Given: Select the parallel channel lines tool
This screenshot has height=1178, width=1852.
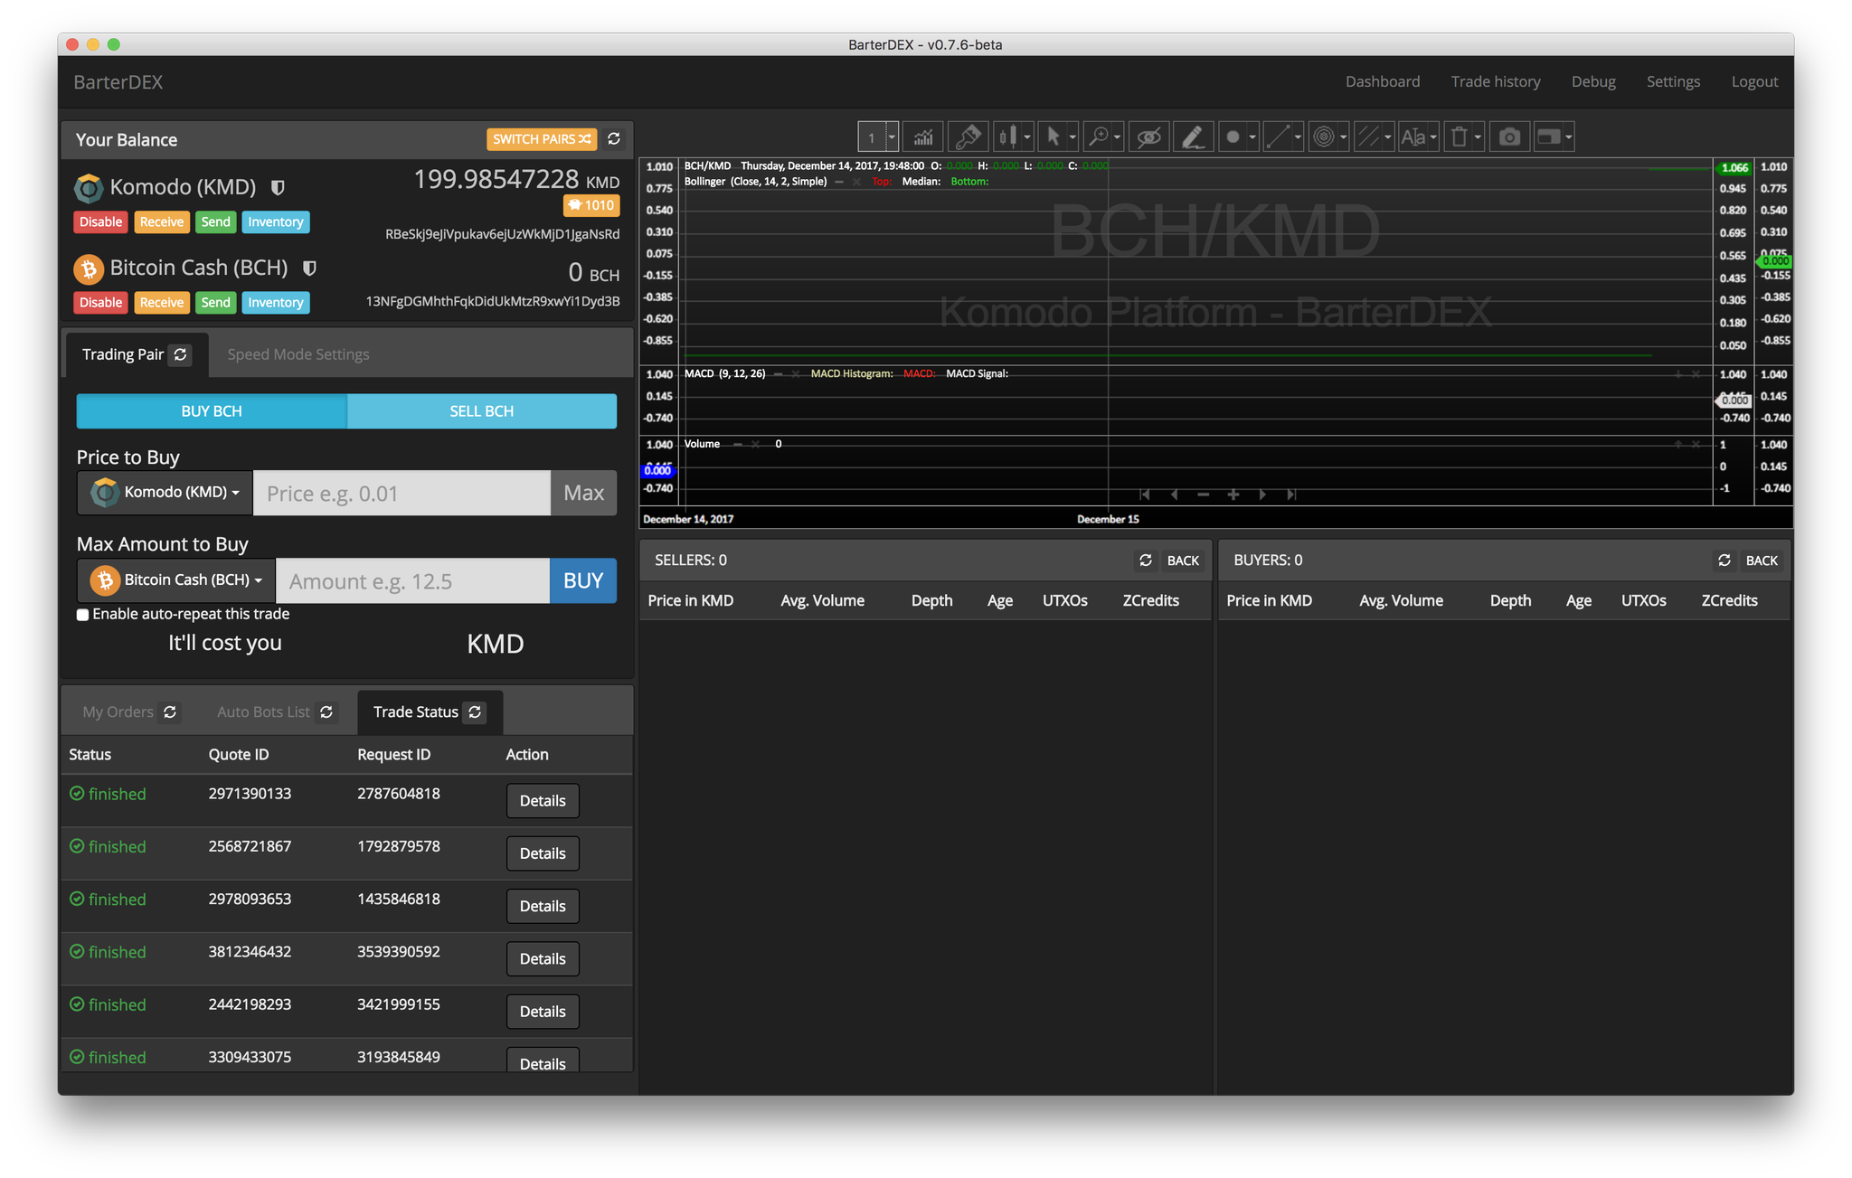Looking at the screenshot, I should [1368, 137].
